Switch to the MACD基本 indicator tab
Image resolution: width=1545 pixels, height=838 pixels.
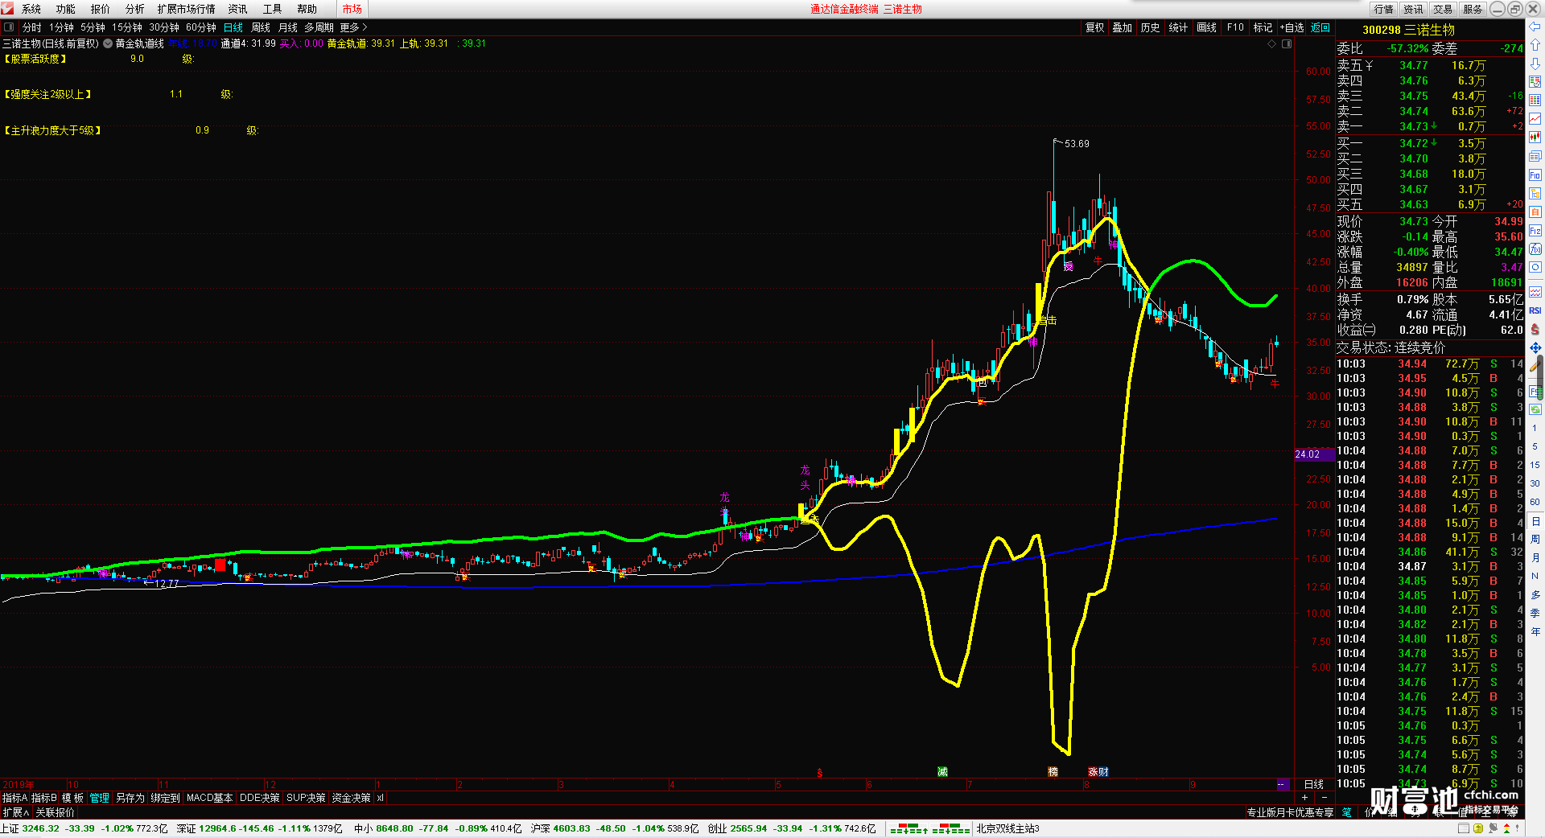point(209,798)
